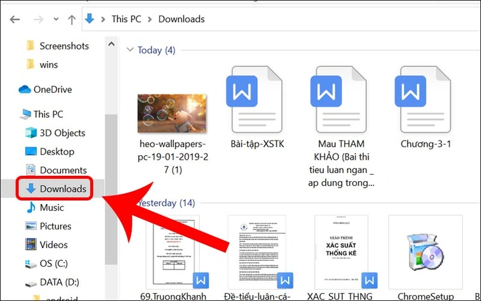Click the file name 'Chương-3-1'
Viewport: 481px width, 301px height.
coord(426,144)
